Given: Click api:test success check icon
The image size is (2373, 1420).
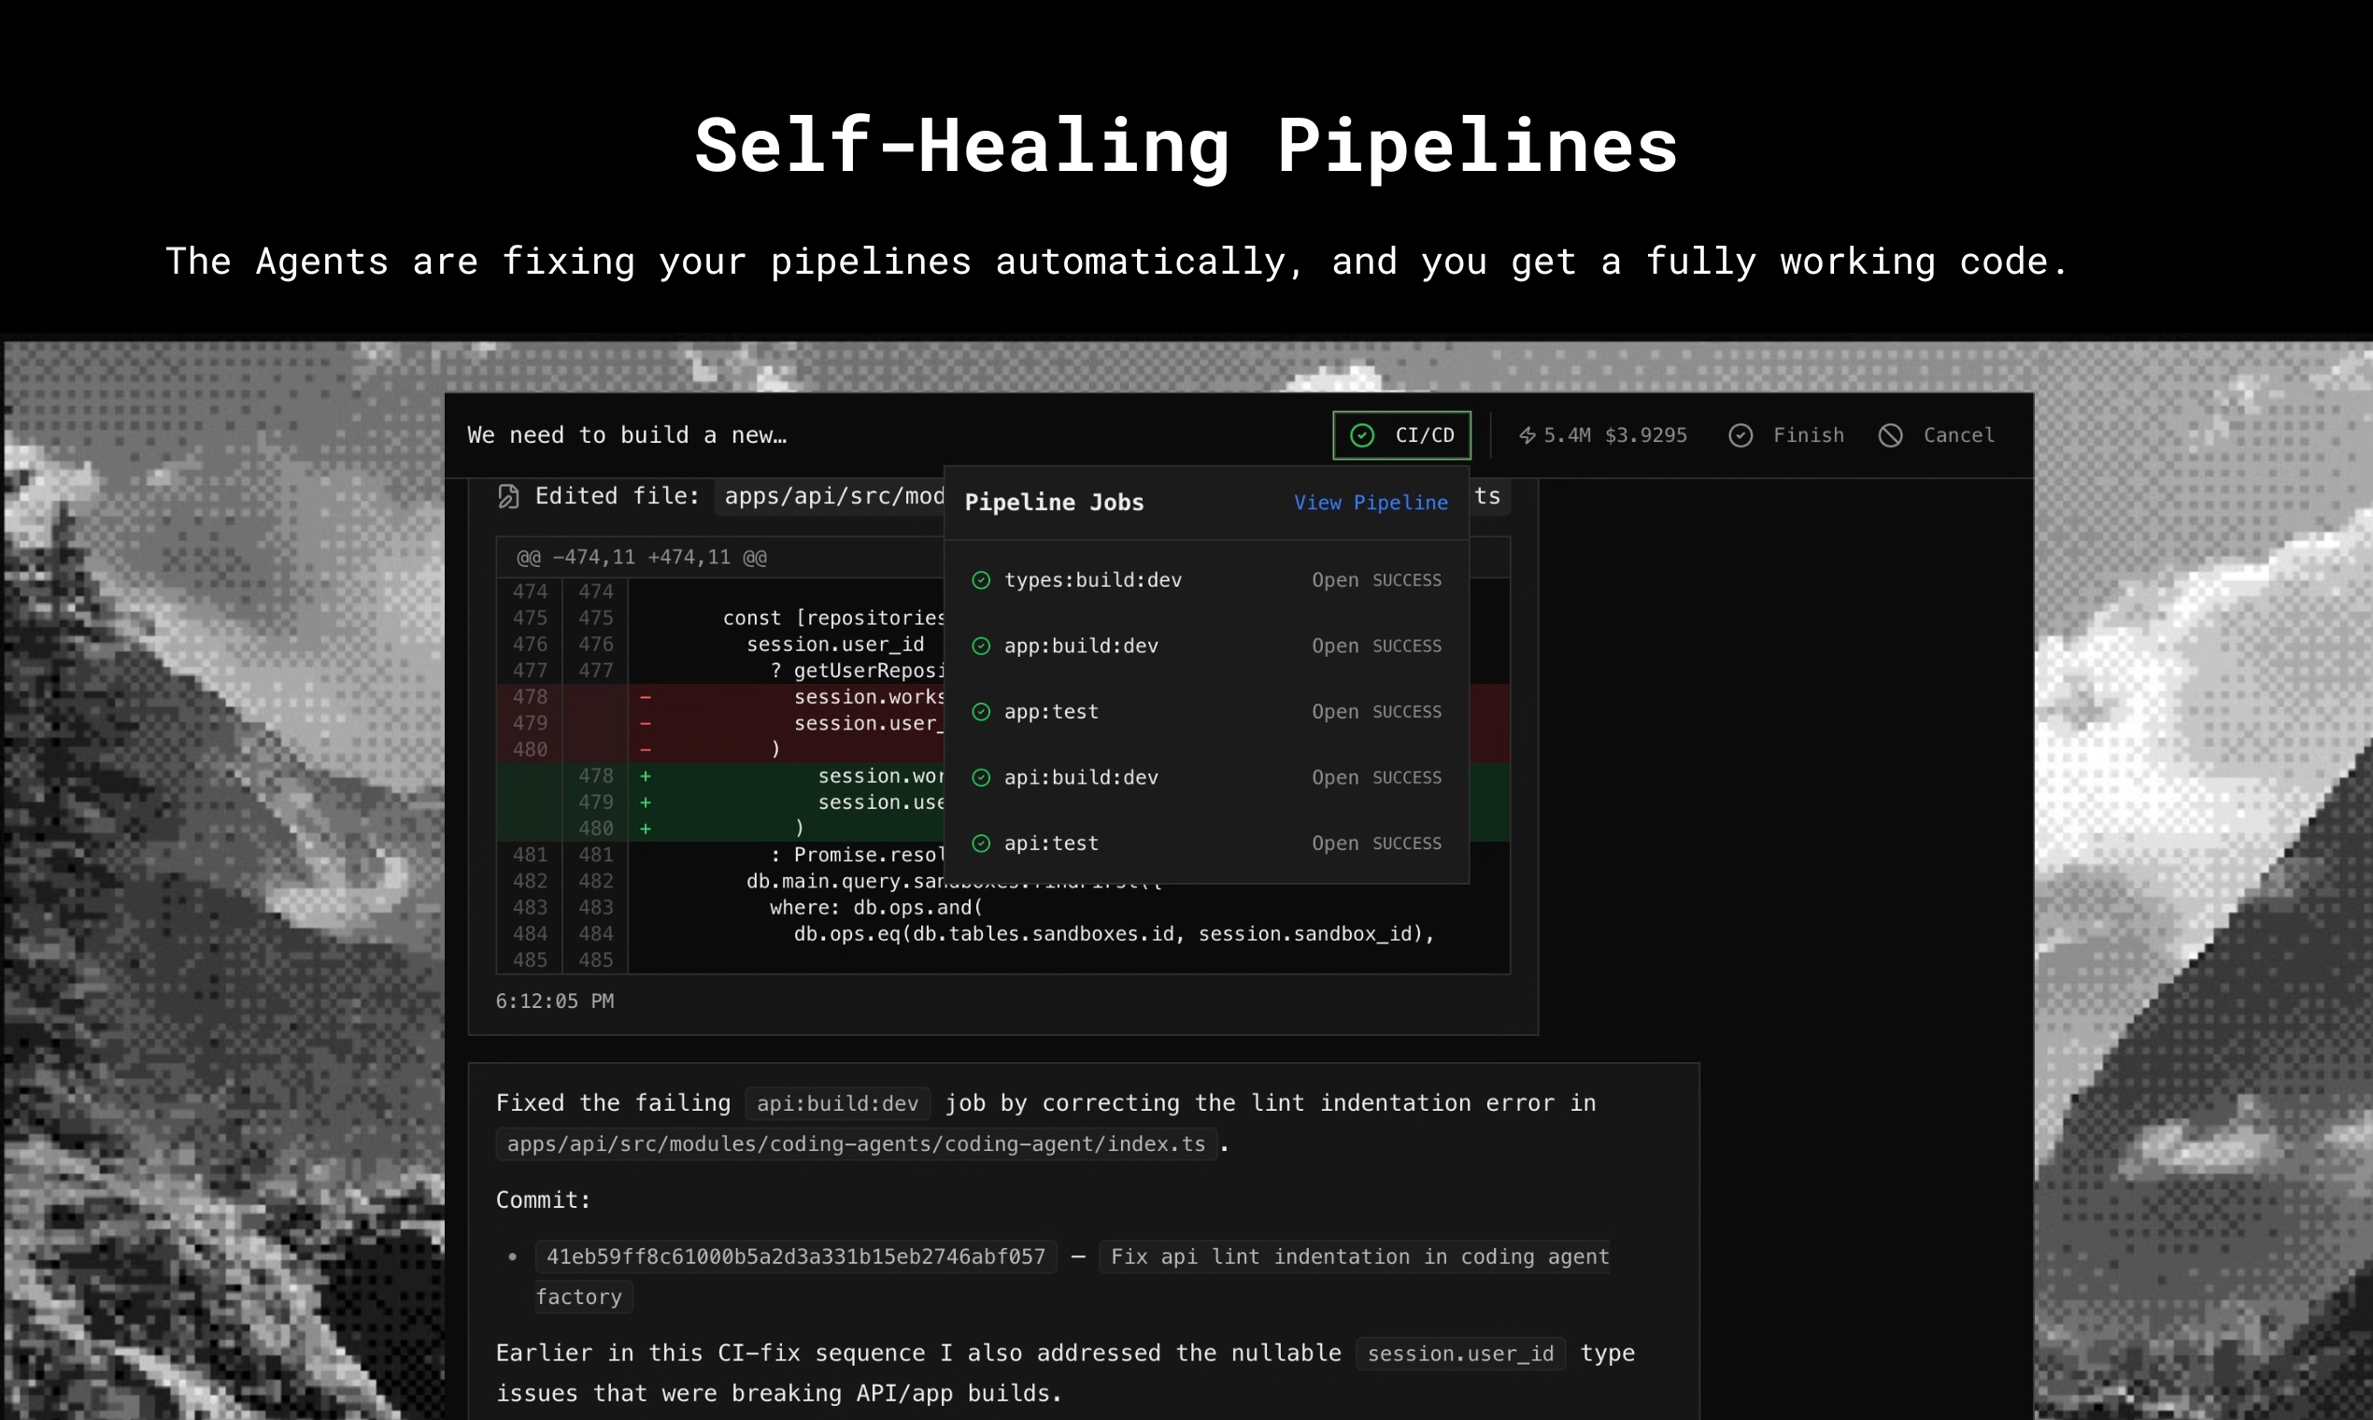Looking at the screenshot, I should 981,843.
